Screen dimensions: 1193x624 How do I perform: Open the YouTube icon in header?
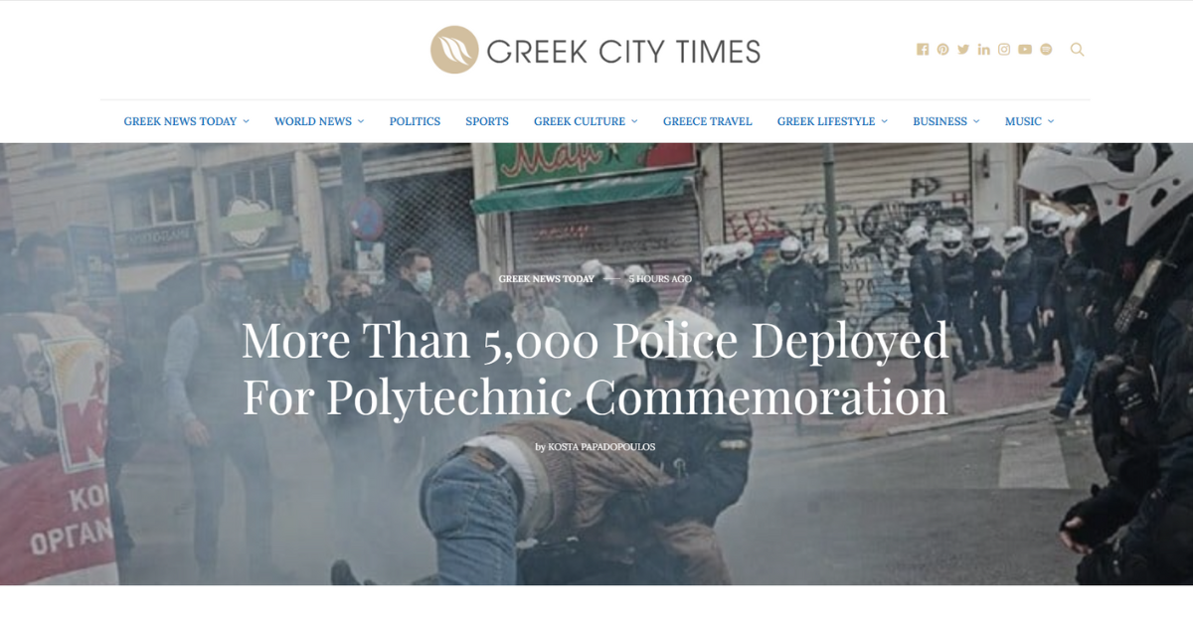point(1025,50)
